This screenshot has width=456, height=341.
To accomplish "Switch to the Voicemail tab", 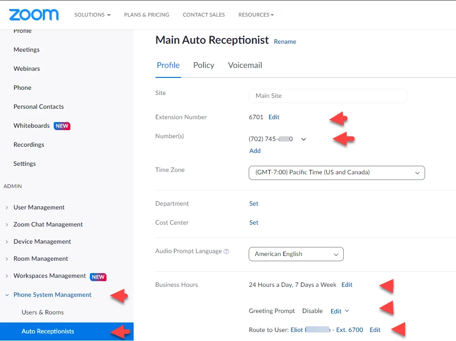I will (x=245, y=65).
